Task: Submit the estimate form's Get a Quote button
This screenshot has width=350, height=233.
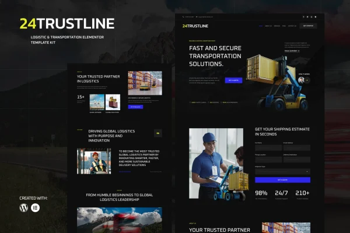Action: tap(282, 180)
